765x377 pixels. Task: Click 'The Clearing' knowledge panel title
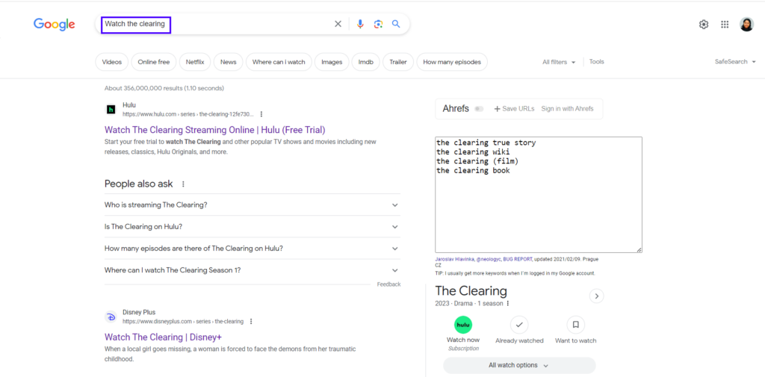(471, 291)
